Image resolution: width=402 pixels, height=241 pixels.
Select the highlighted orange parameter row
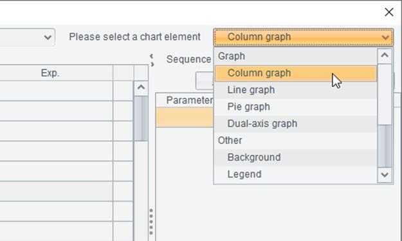coord(185,118)
